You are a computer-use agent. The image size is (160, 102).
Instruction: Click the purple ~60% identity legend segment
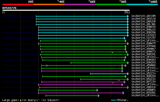coord(80,4)
